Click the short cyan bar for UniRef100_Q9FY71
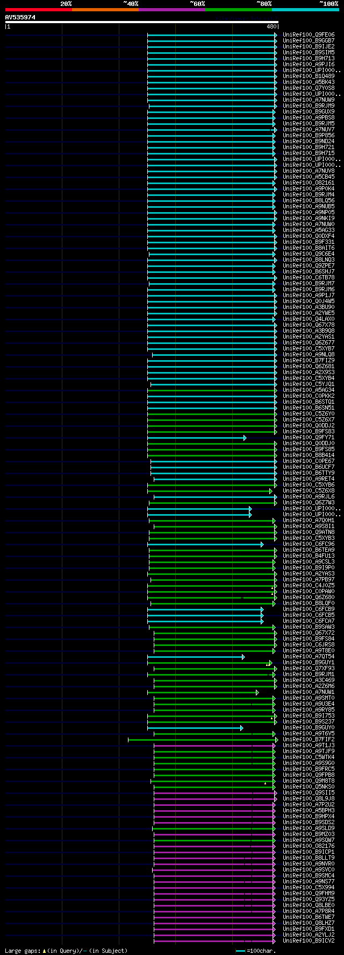This screenshot has width=344, height=955. click(197, 438)
